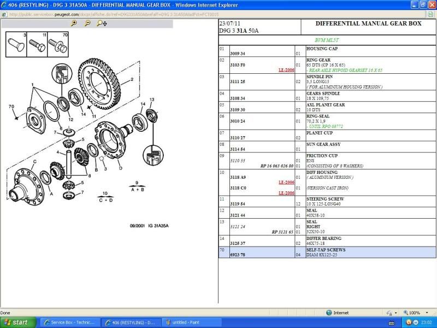The width and height of the screenshot is (437, 328).
Task: Open the LE-2006 link for 3118 A9
Action: (x=286, y=183)
